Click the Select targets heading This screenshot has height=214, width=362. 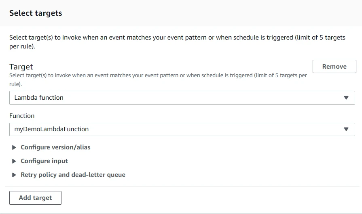click(x=36, y=13)
